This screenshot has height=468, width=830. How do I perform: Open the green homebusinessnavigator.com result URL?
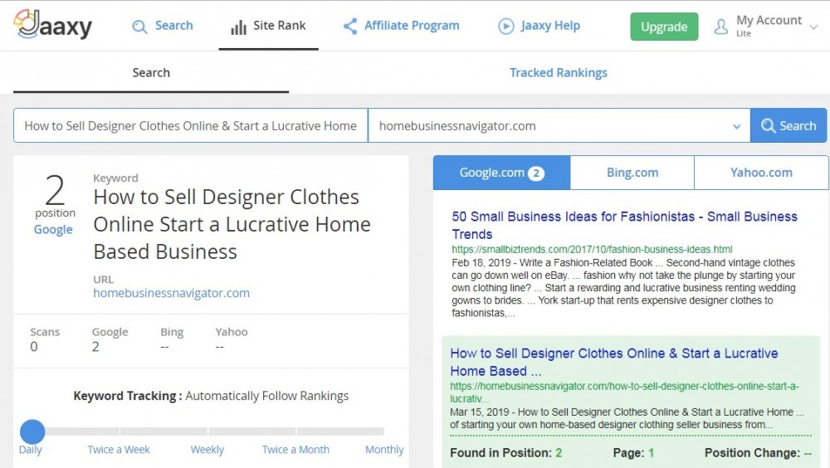click(x=625, y=392)
